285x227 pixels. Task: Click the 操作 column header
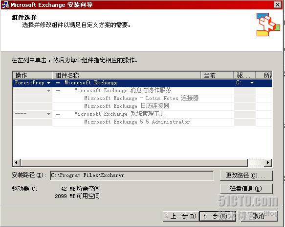(x=32, y=75)
